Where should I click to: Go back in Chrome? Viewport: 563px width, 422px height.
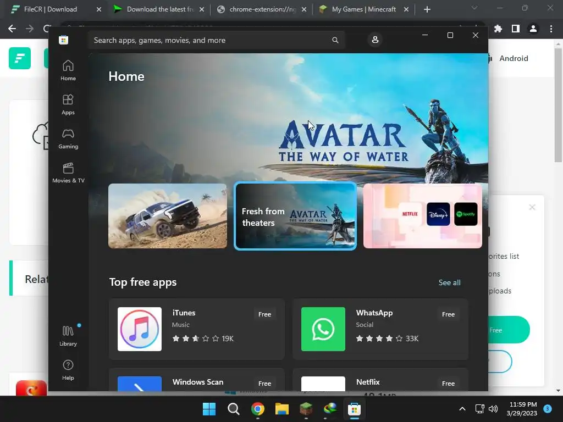12,29
